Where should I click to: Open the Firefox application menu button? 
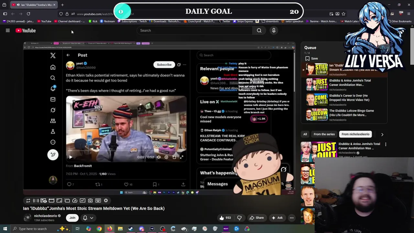tap(409, 14)
